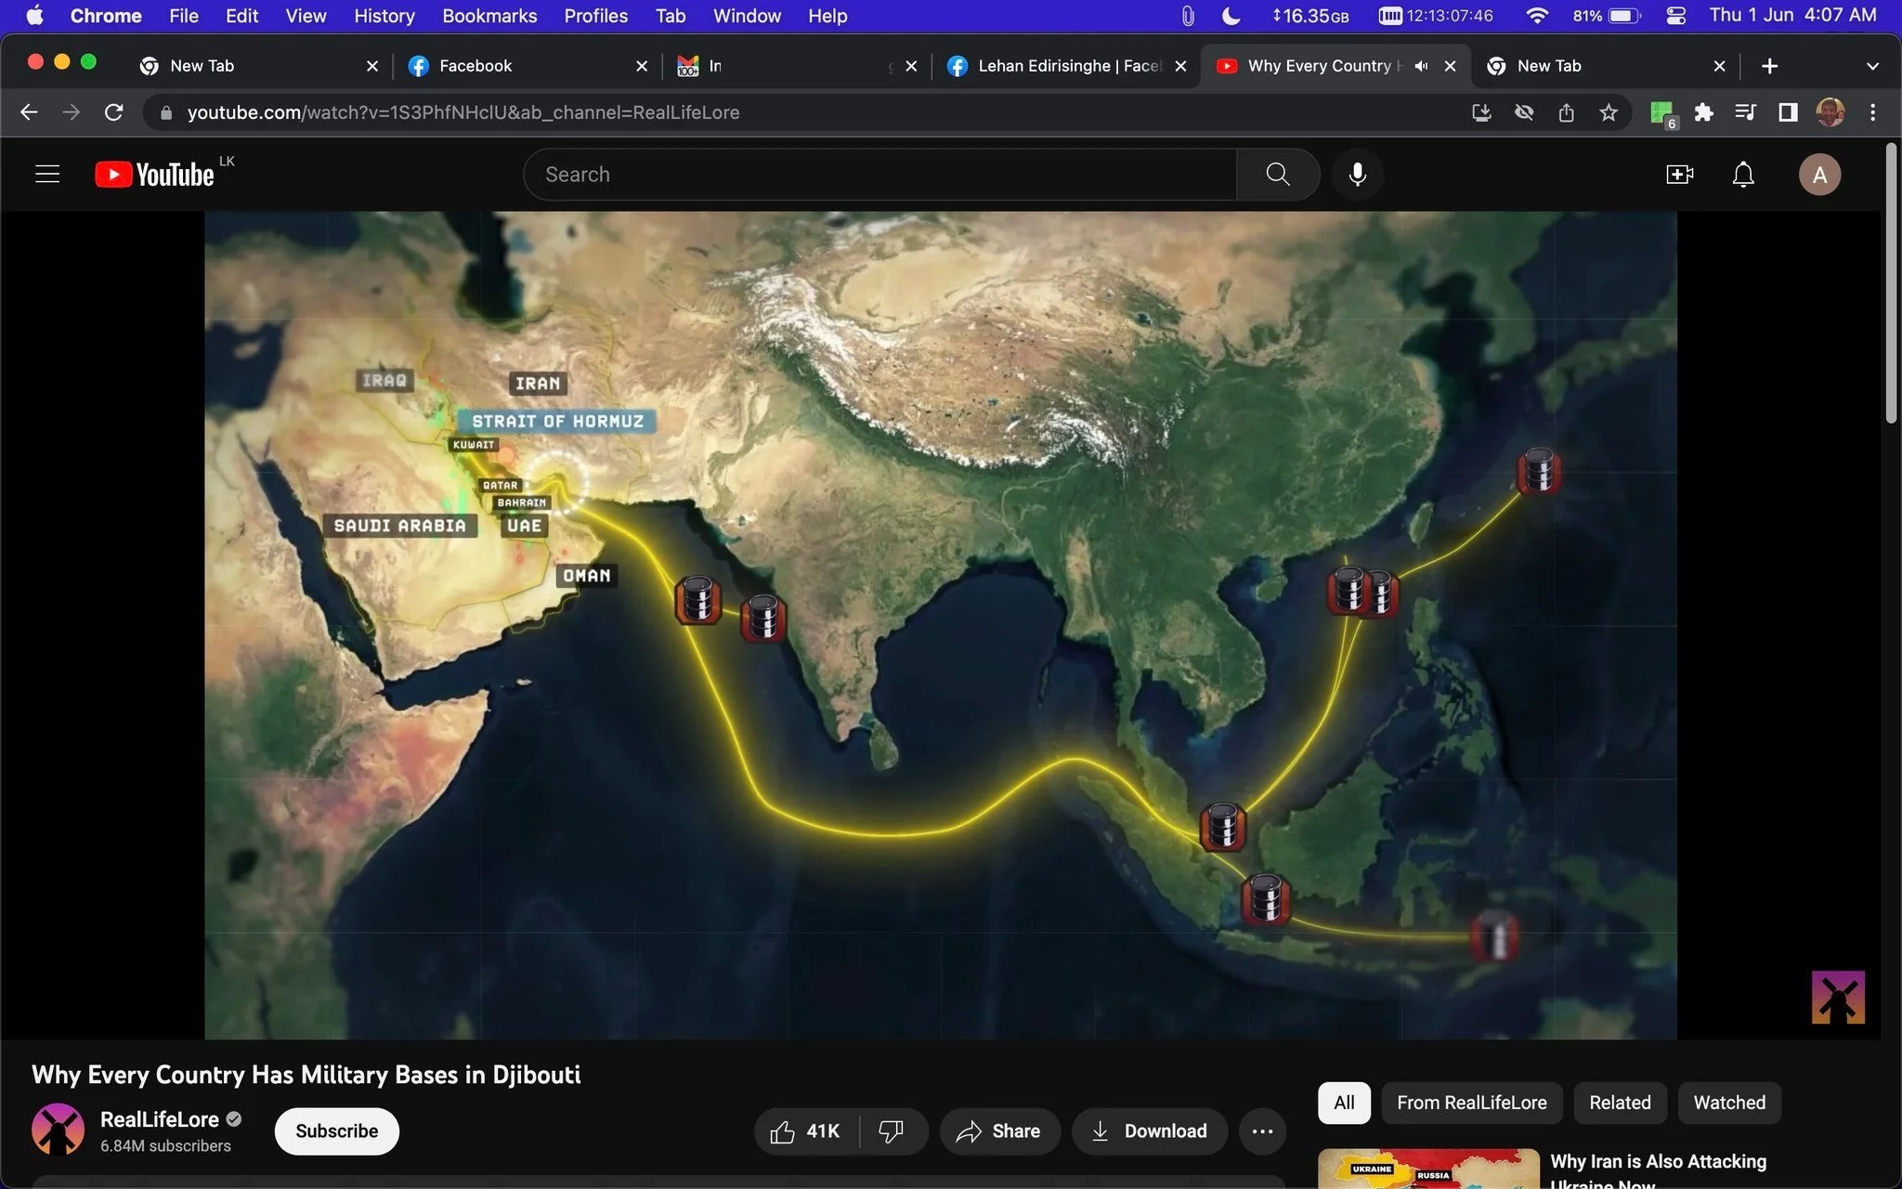Subscribe to RealLifeLore channel
Screen dimensions: 1902x1189
coord(336,1130)
